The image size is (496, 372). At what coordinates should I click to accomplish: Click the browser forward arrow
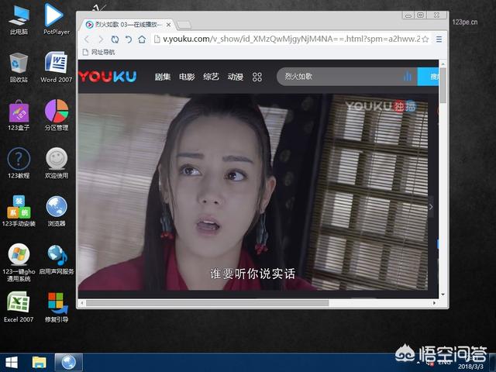(101, 40)
